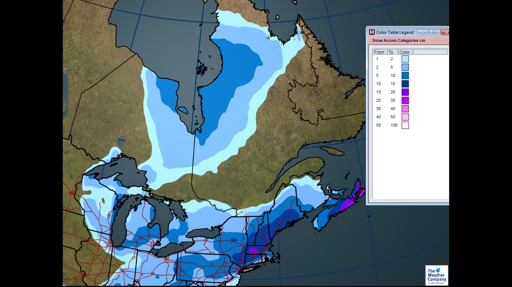Image resolution: width=512 pixels, height=287 pixels.
Task: Select the 40 to 50 cm pink swatch
Action: (x=405, y=117)
